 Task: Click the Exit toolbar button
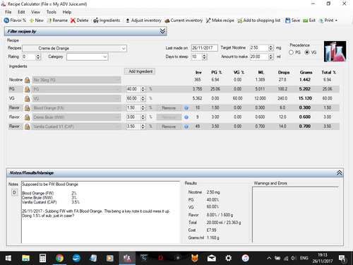309,20
